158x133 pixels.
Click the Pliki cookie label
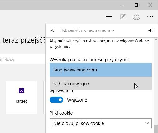61,113
